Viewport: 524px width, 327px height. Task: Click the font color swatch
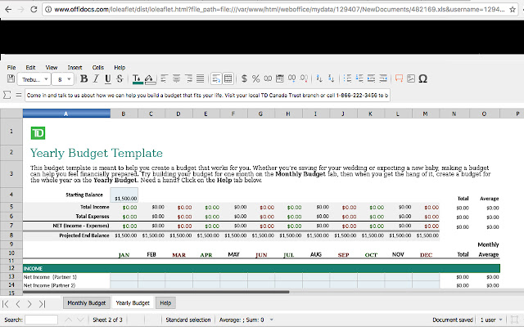tap(138, 79)
